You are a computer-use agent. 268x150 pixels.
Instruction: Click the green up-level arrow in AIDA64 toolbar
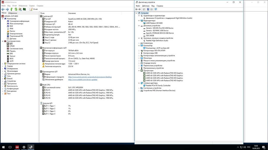coord(12,9)
